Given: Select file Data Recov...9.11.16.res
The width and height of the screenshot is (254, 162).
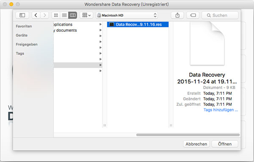Looking at the screenshot, I should click(x=138, y=25).
